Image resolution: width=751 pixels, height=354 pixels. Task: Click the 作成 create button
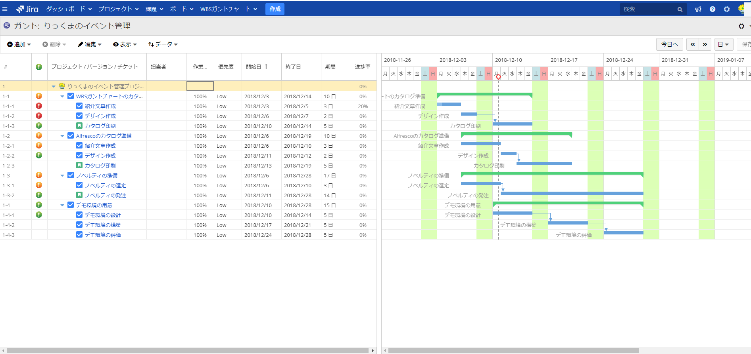[x=275, y=9]
